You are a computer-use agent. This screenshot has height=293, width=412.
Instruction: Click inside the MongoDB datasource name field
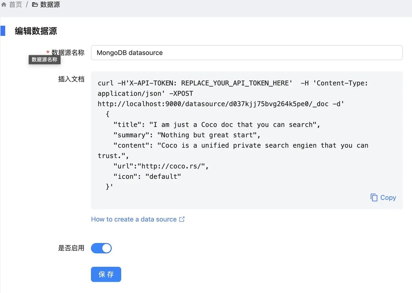[x=246, y=53]
